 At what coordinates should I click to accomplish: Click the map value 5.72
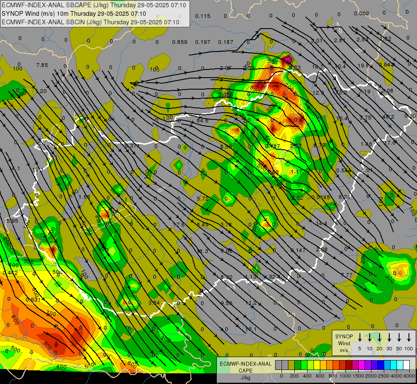click(203, 198)
